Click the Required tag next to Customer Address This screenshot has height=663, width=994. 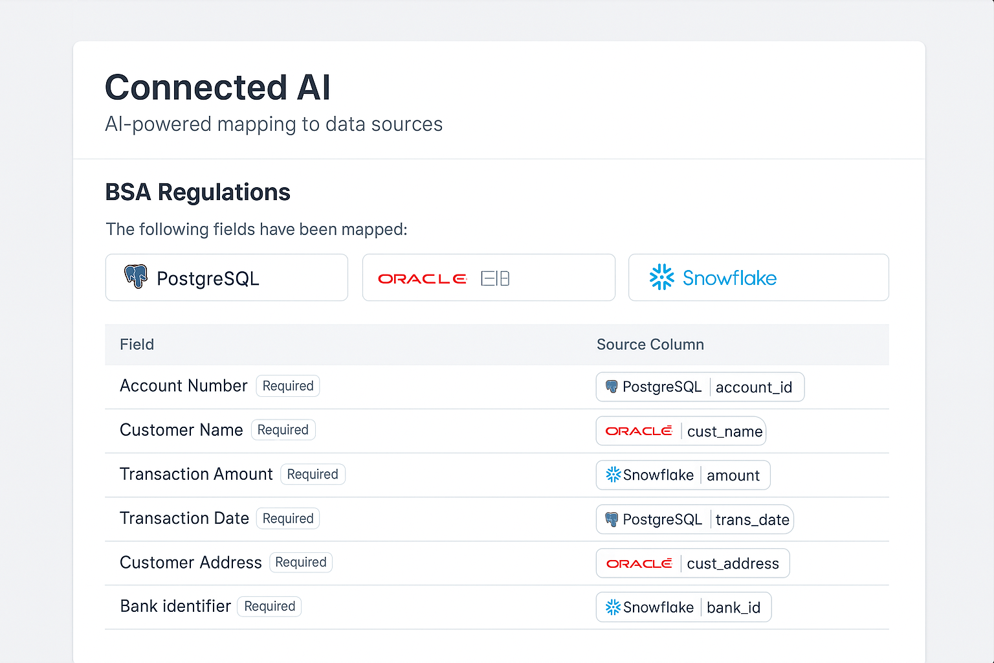pos(301,562)
